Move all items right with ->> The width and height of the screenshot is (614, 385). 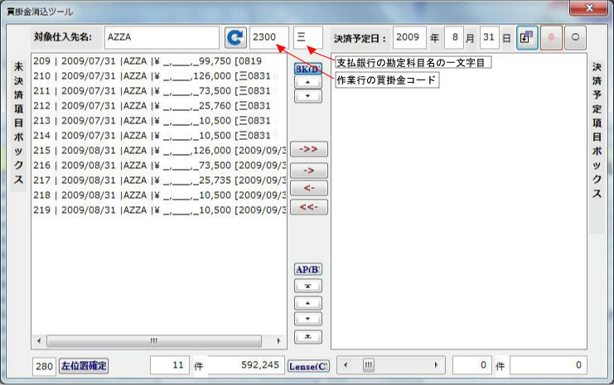(308, 150)
